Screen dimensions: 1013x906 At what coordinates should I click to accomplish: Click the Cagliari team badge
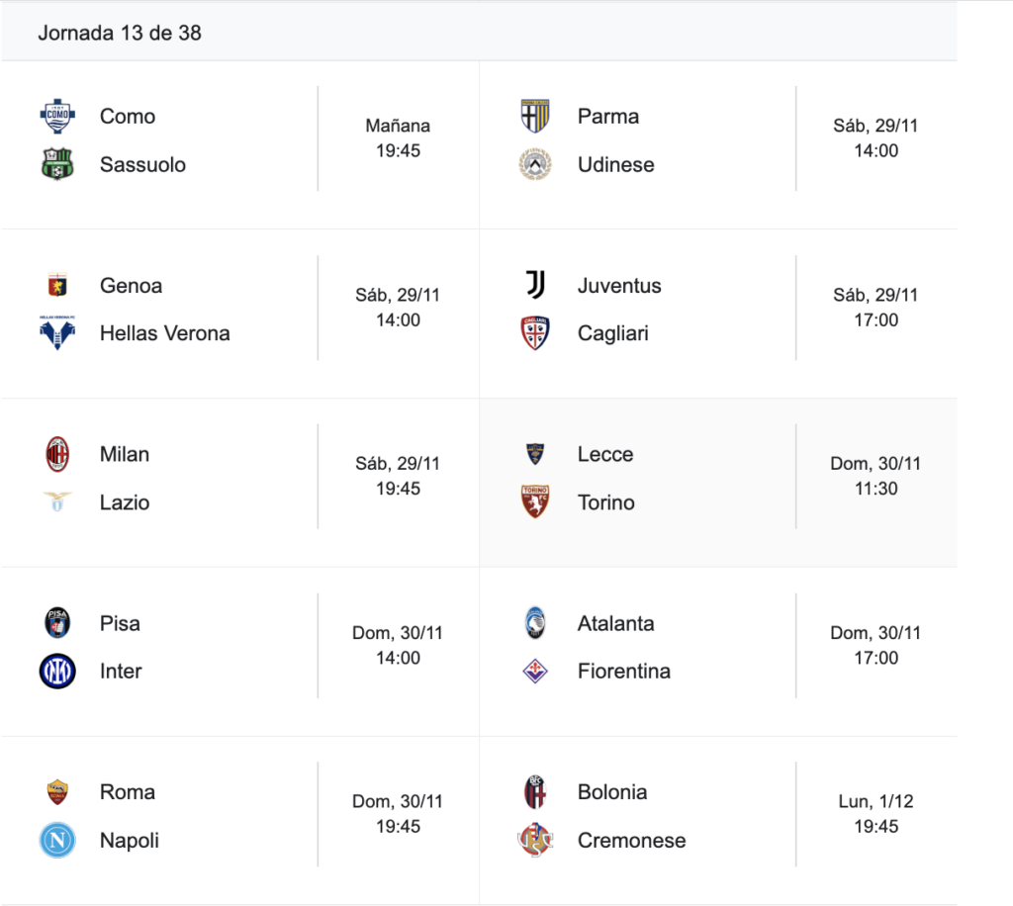(x=535, y=333)
